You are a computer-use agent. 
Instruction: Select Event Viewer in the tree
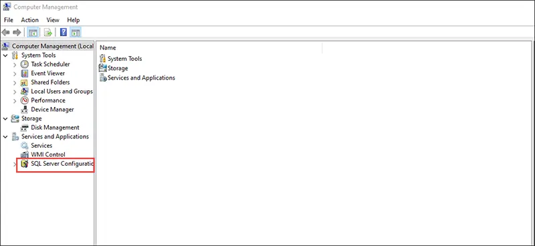47,73
